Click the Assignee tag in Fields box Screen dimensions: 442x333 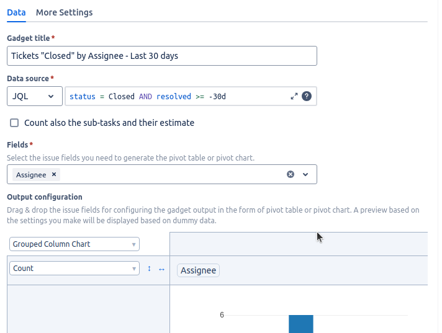31,175
